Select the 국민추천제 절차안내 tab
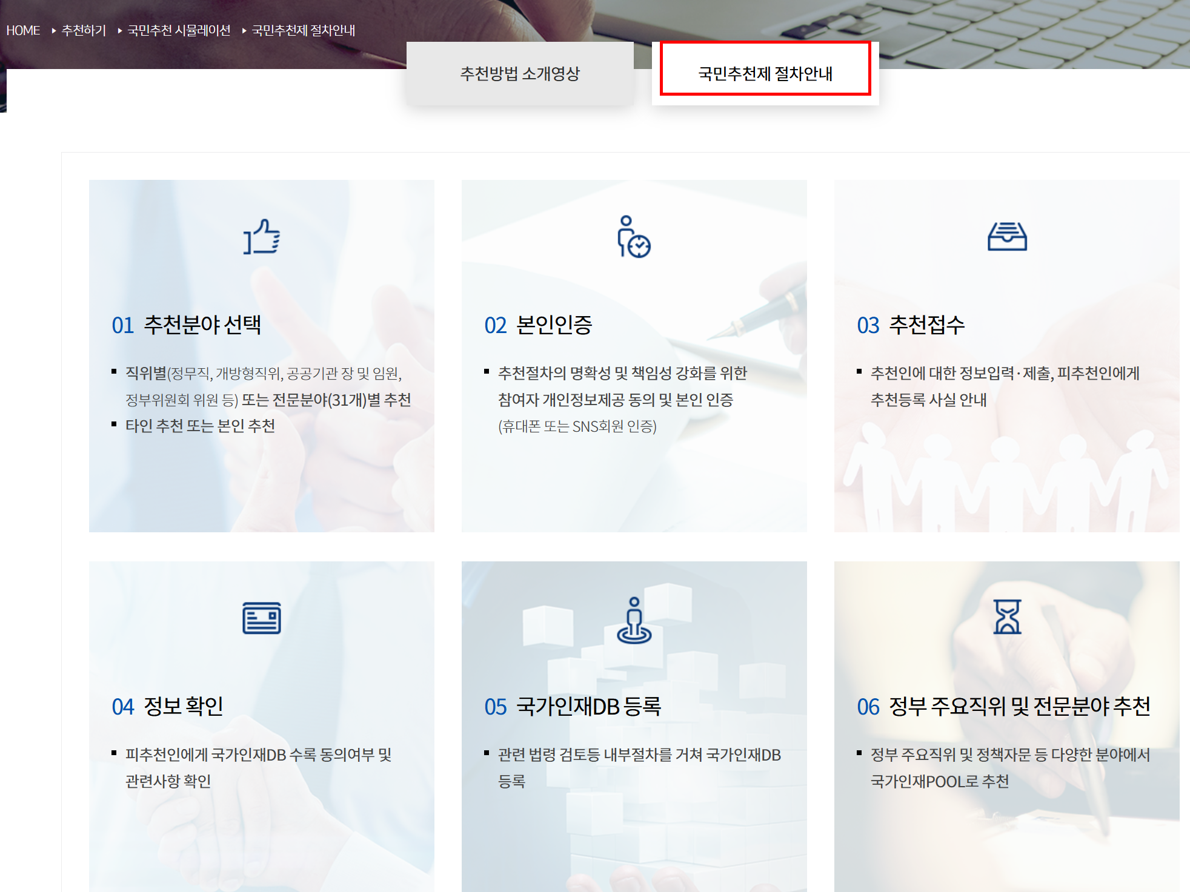Viewport: 1190px width, 892px height. pyautogui.click(x=765, y=74)
